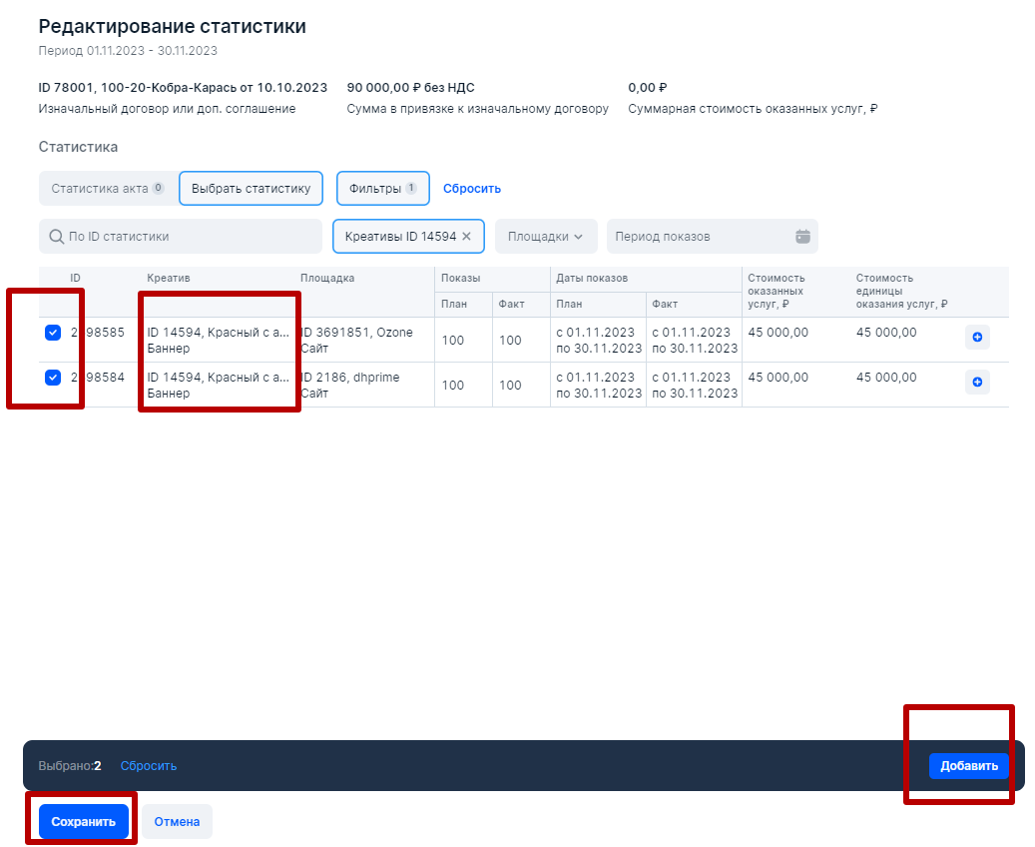Save changes with the Сохранить button
This screenshot has width=1035, height=847.
tap(84, 822)
